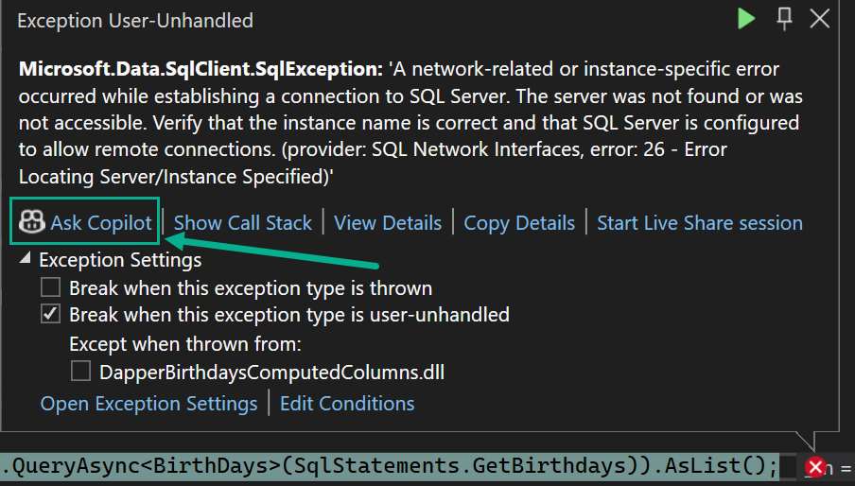
Task: Click the 'Except when thrown from:' label
Action: [185, 344]
